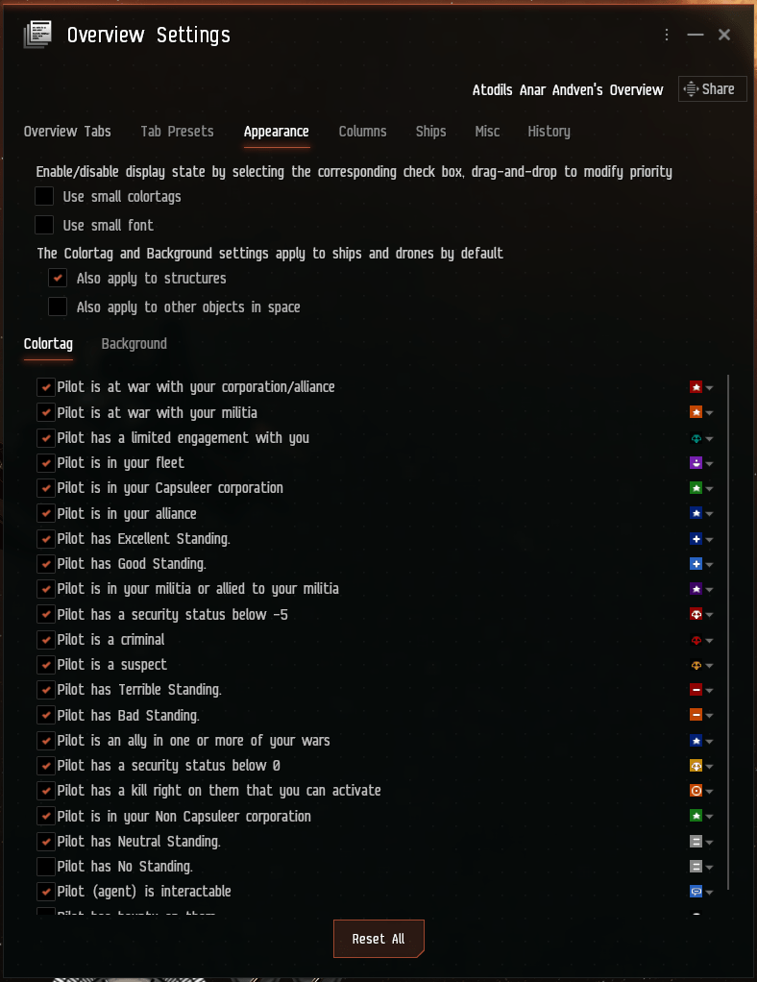Image resolution: width=757 pixels, height=982 pixels.
Task: Enable colortag for Pilot has No Standing
Action: point(44,866)
